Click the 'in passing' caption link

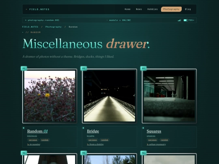34,144
